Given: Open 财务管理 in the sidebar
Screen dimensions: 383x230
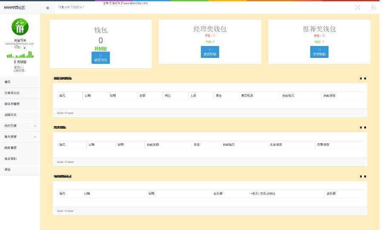Looking at the screenshot, I should (x=20, y=148).
